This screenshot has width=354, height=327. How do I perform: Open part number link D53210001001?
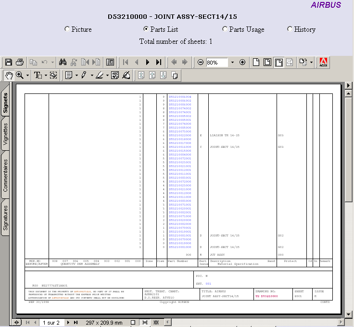tap(180, 235)
